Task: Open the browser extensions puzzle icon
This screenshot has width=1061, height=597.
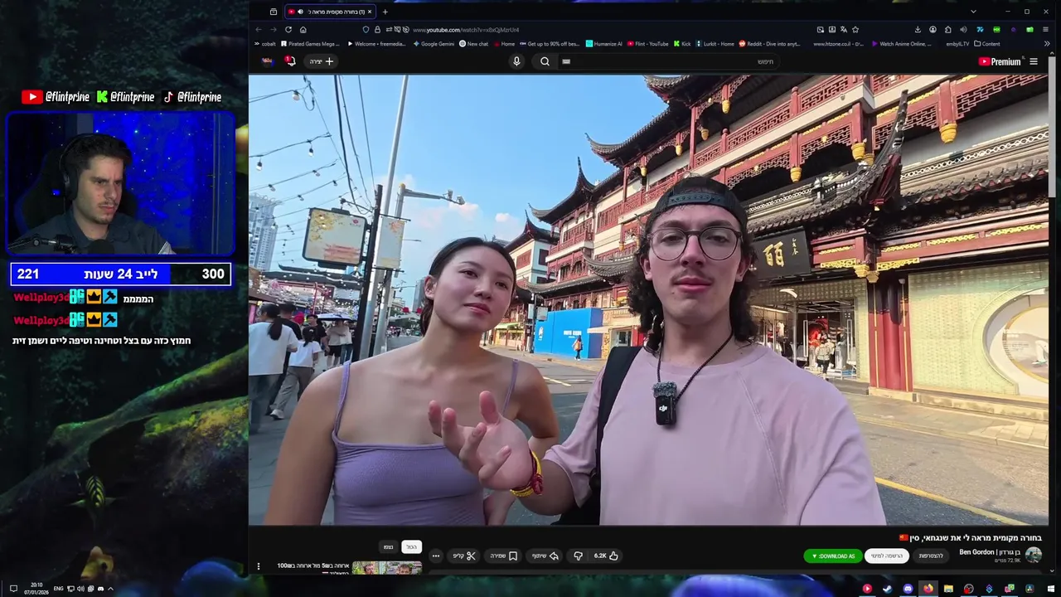Action: coord(948,29)
